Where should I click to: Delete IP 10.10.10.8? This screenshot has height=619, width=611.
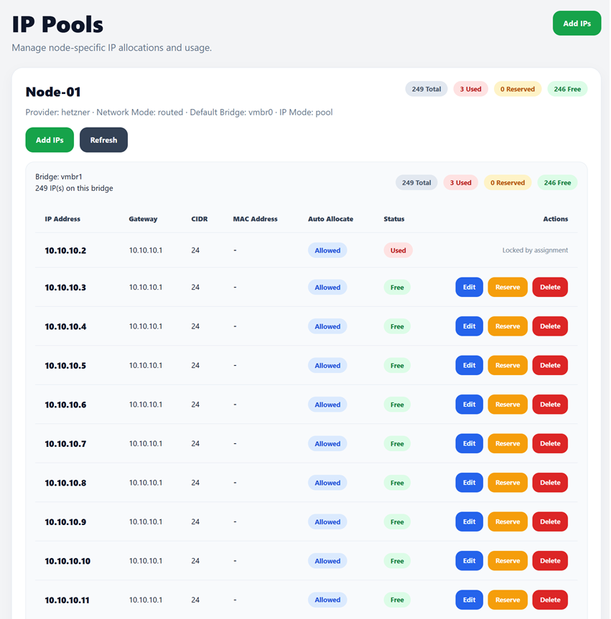550,483
